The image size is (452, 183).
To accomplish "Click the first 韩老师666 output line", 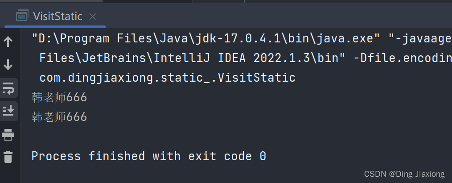I will click(x=59, y=97).
